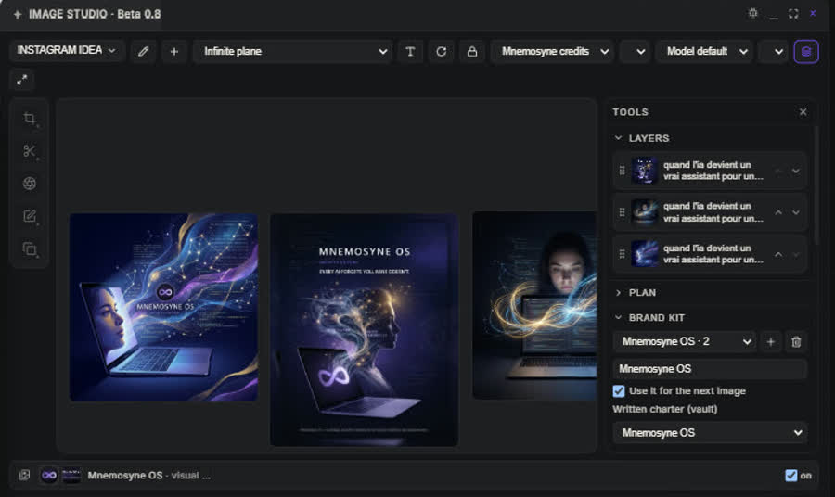This screenshot has width=835, height=497.
Task: Click drag handle of third layer
Action: point(622,254)
